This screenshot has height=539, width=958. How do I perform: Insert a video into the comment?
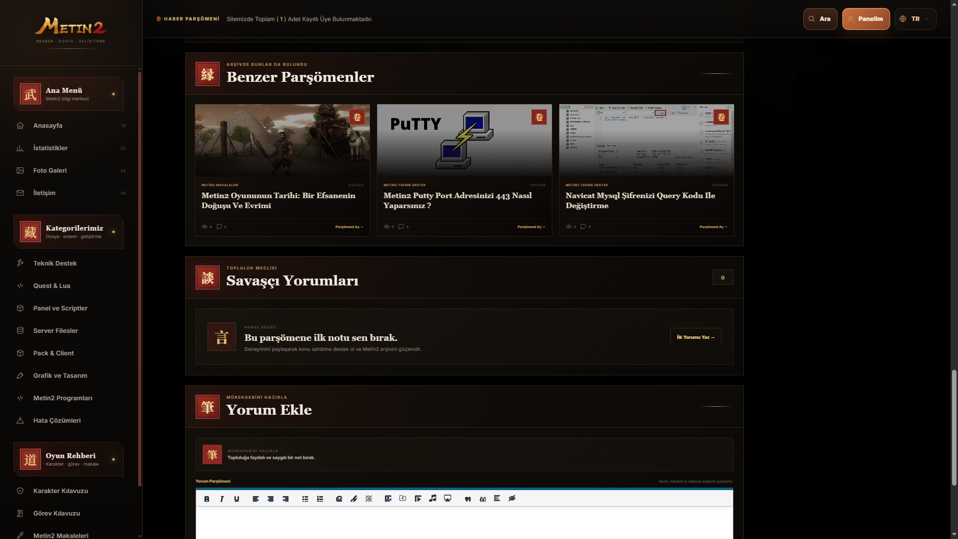(x=418, y=499)
